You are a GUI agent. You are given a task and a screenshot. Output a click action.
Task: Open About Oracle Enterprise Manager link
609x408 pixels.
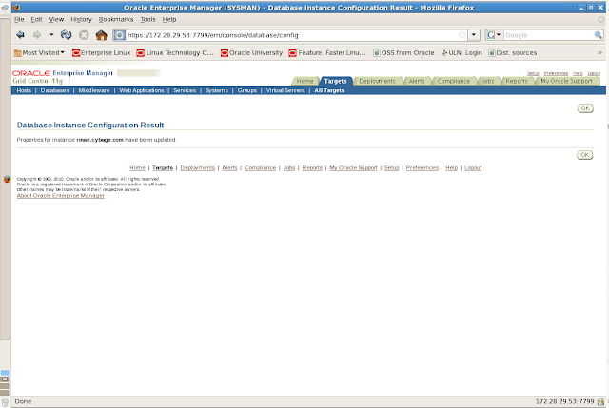click(x=61, y=196)
